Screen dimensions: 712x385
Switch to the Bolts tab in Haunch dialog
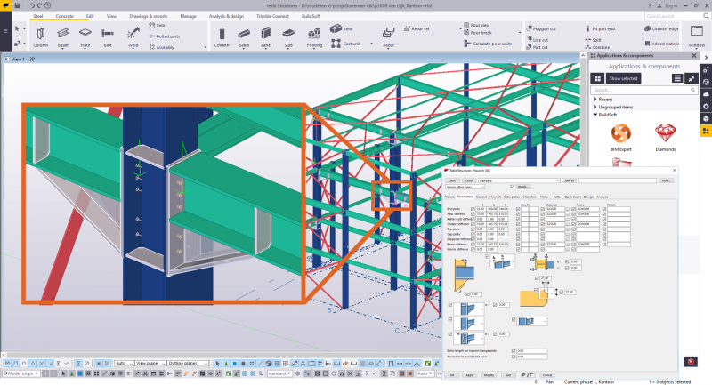click(x=556, y=197)
